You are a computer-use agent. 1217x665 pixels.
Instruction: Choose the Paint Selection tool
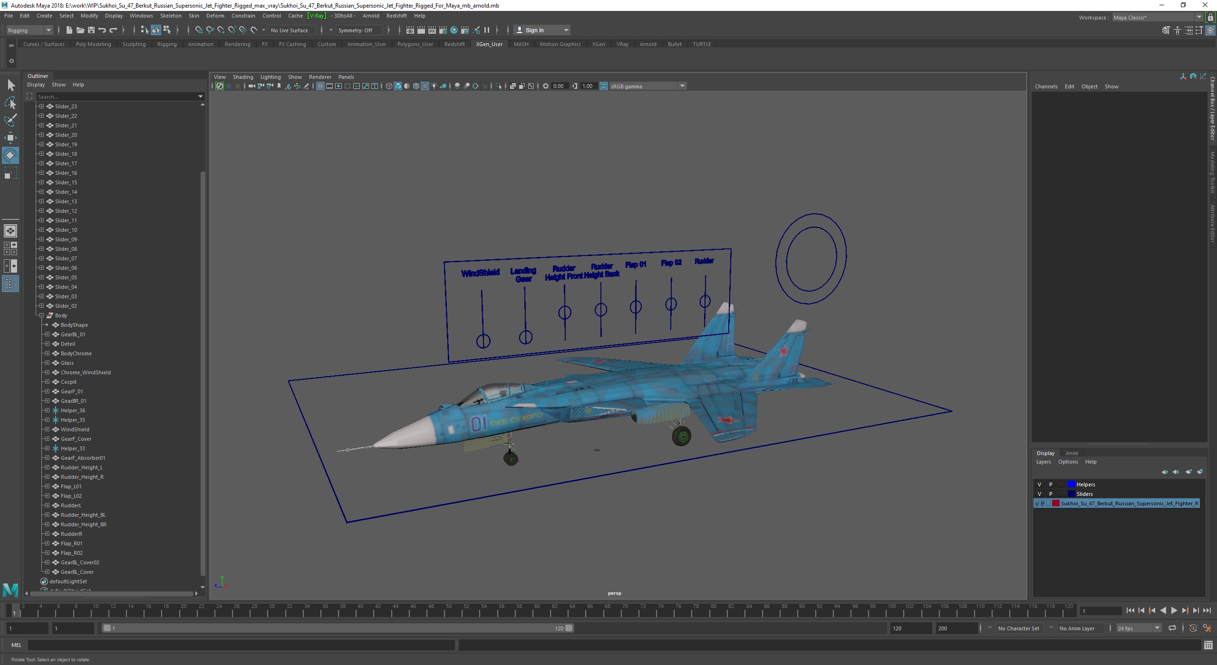point(10,120)
